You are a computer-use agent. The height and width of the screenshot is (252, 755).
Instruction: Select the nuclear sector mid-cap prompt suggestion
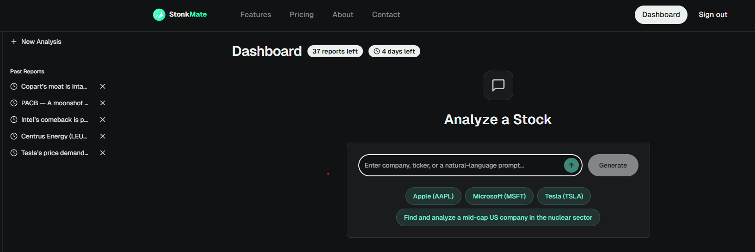click(x=498, y=217)
